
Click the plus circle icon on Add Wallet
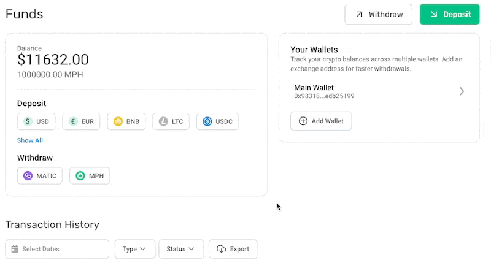coord(303,121)
